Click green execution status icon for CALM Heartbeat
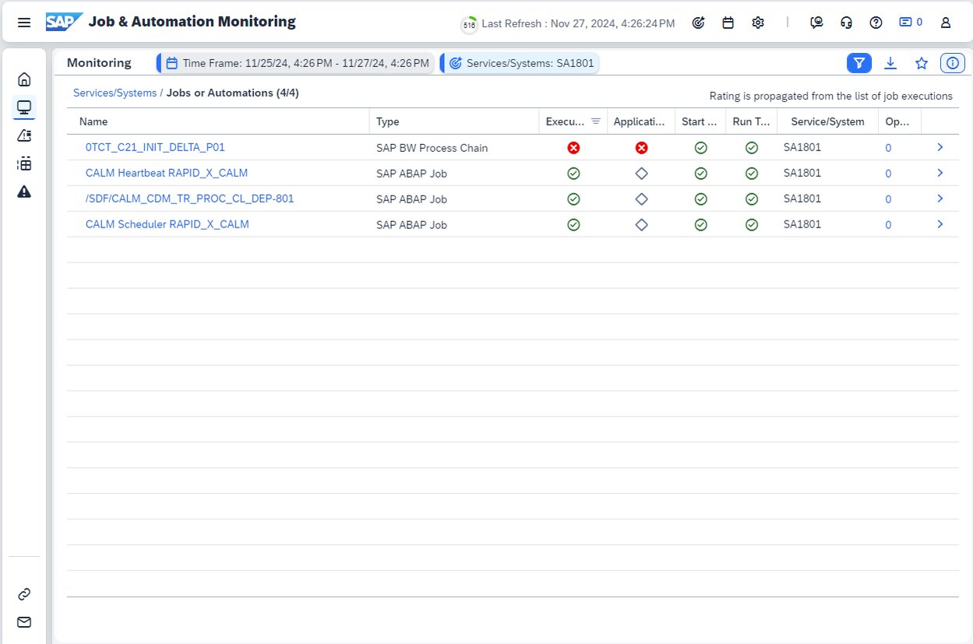The height and width of the screenshot is (644, 973). pyautogui.click(x=573, y=174)
